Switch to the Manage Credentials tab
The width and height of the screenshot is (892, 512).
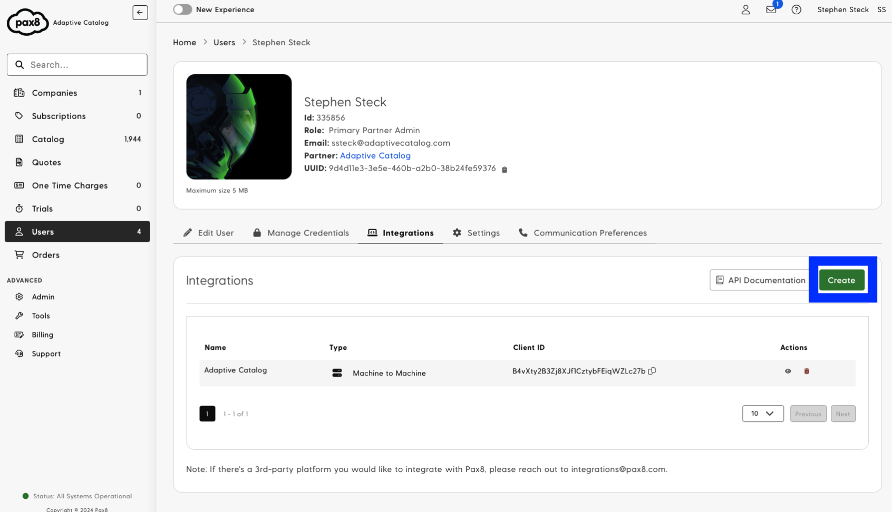coord(301,233)
